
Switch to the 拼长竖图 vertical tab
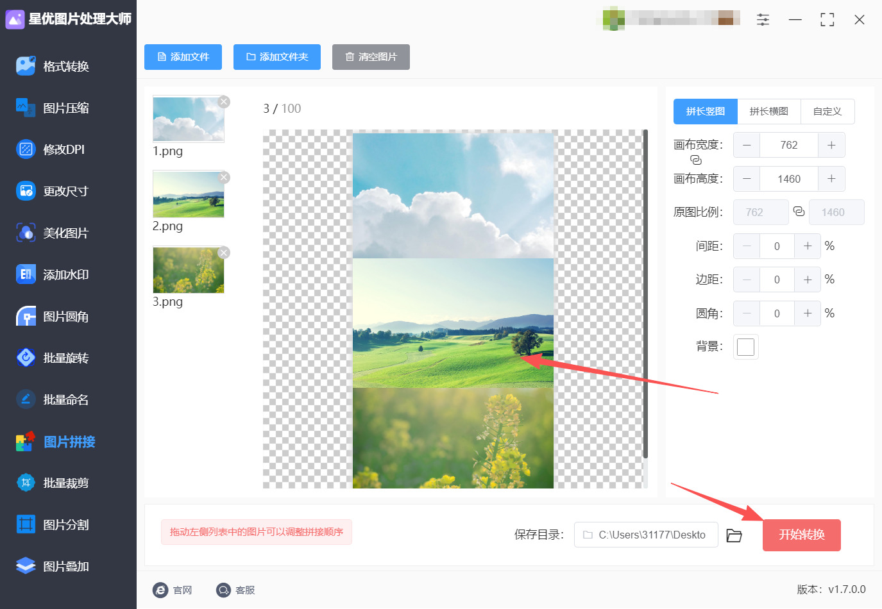tap(706, 112)
